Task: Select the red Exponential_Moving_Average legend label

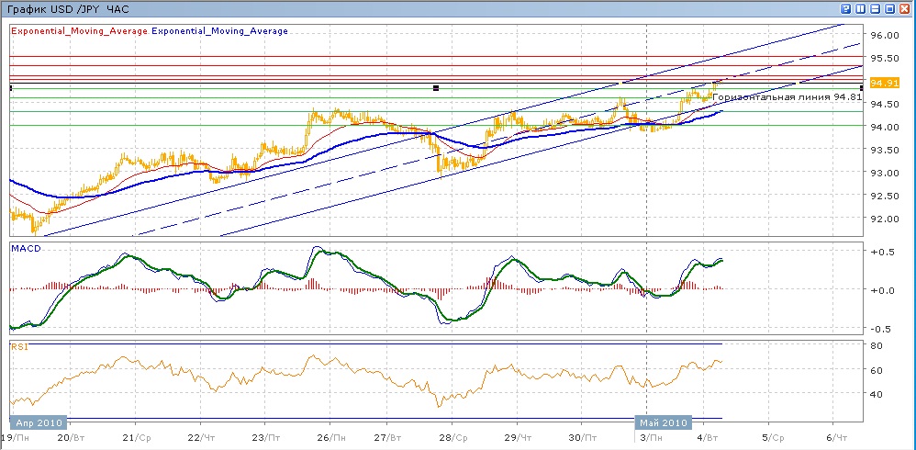Action: 78,31
